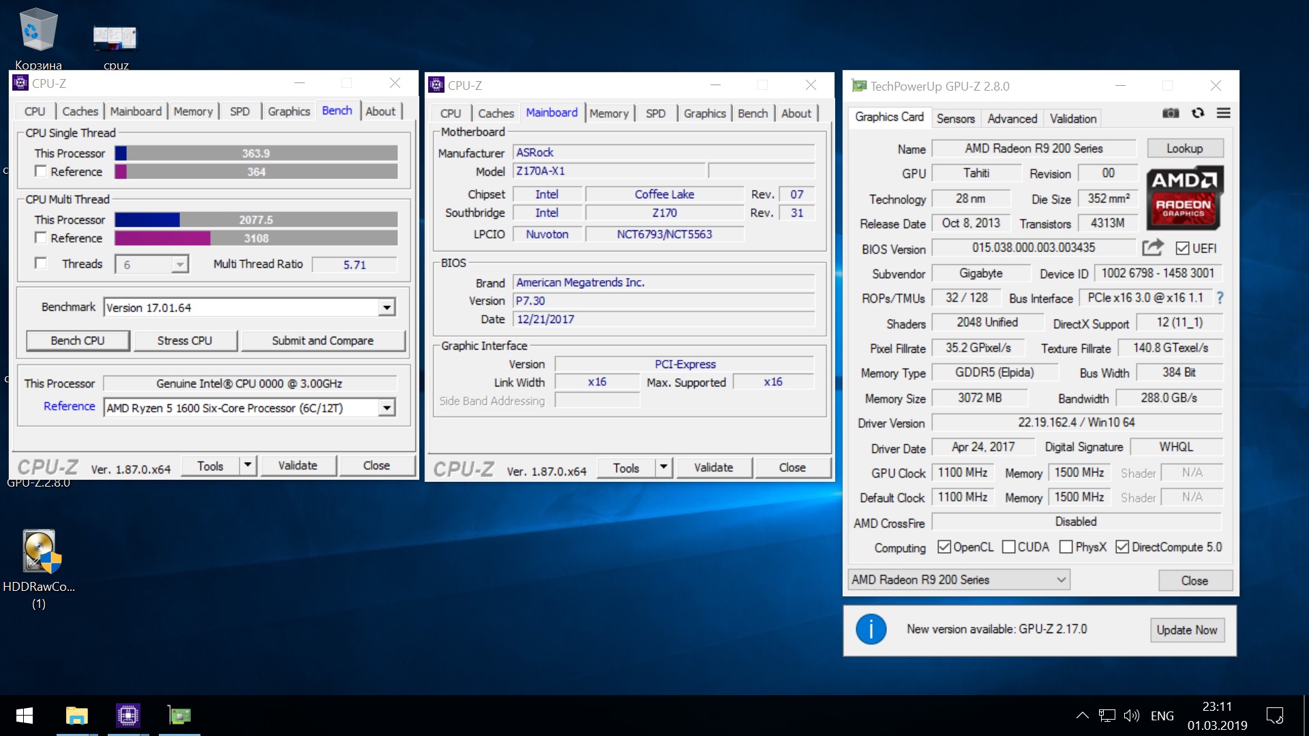This screenshot has width=1309, height=736.
Task: Open the GPU-Z hamburger menu
Action: click(1224, 113)
